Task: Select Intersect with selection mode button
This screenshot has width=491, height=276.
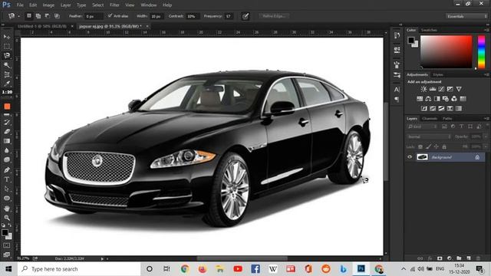Action: pos(57,15)
